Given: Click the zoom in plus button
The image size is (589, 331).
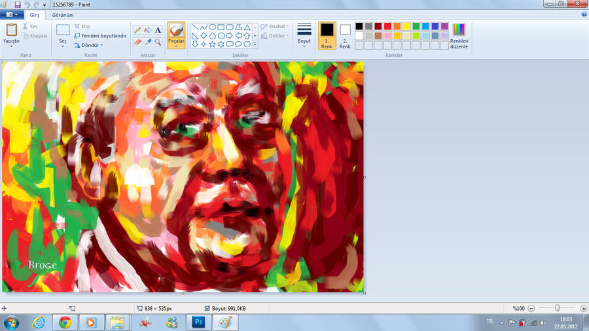Looking at the screenshot, I should (583, 309).
